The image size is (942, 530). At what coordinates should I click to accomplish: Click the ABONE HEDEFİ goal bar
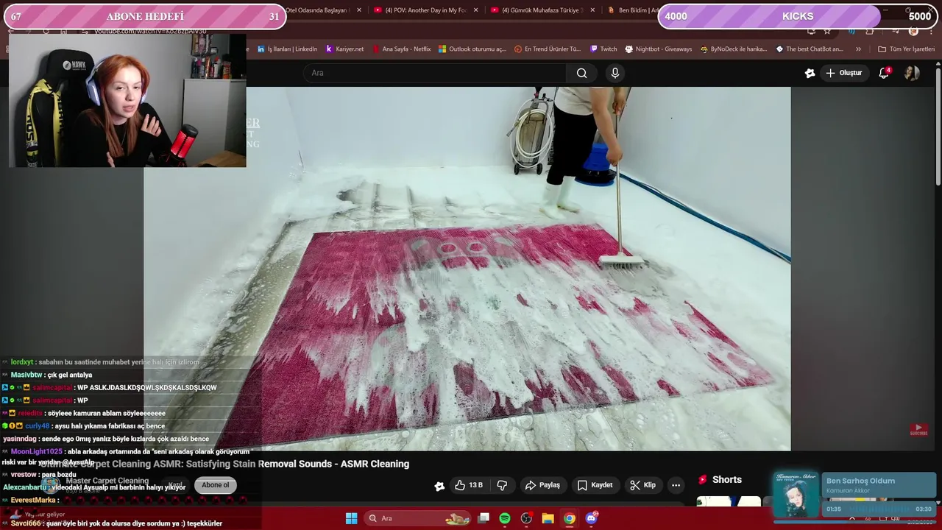pyautogui.click(x=145, y=16)
